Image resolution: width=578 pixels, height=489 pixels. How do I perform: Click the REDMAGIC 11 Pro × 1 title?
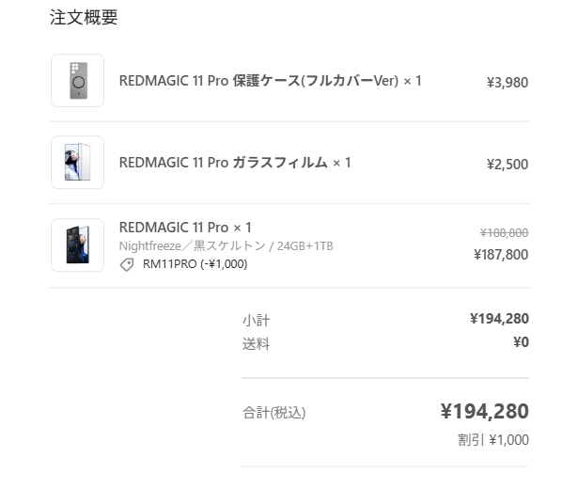click(x=185, y=227)
